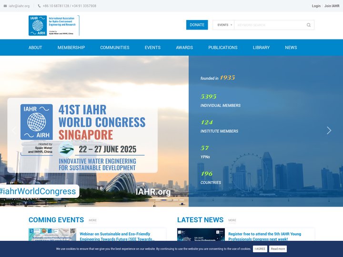Open MORE next to Latest News
Screen dimensions: 343x257
pyautogui.click(x=232, y=220)
